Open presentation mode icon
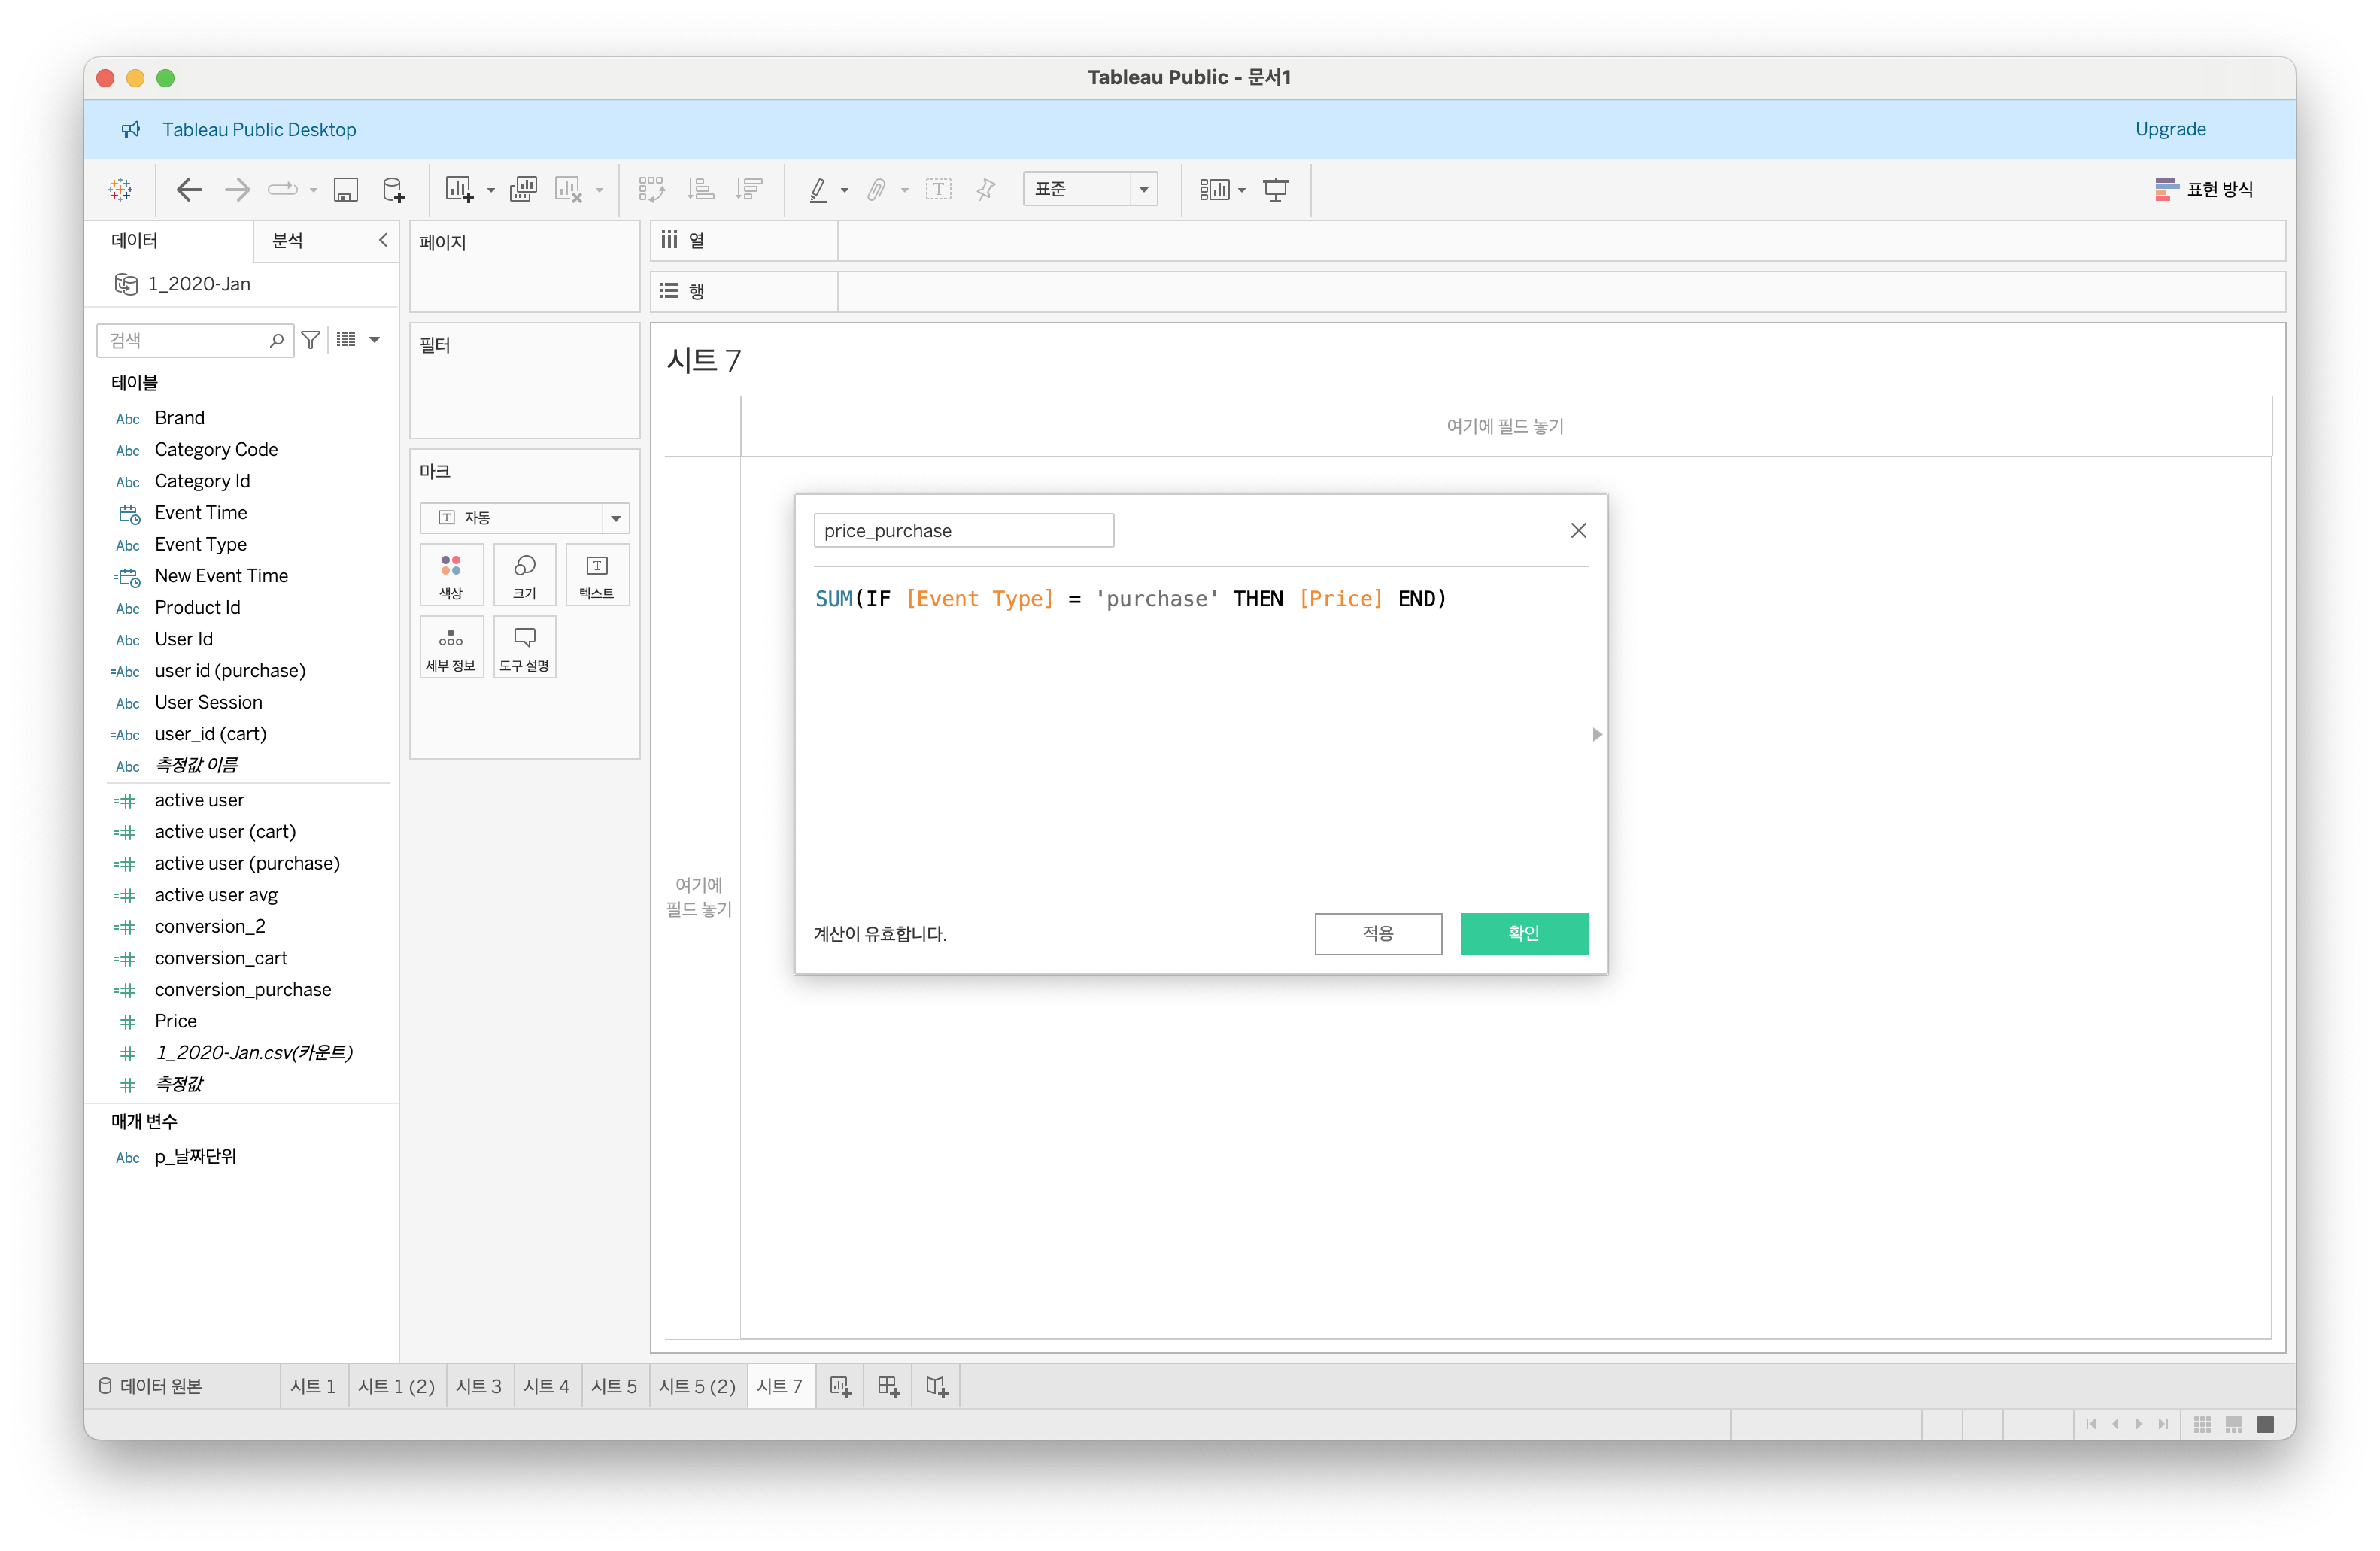 [1275, 189]
